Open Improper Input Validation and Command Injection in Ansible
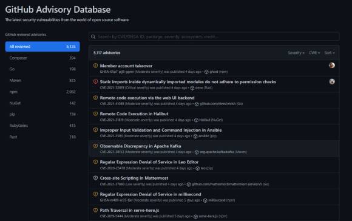352x221 pixels. pos(161,130)
